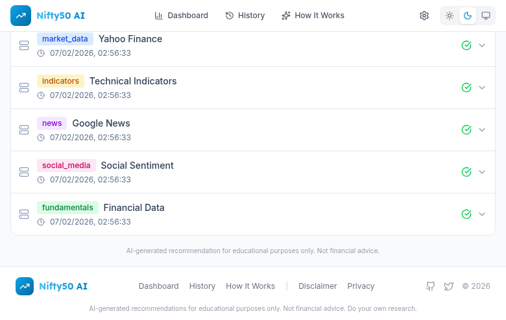Open History in top navigation

(245, 16)
